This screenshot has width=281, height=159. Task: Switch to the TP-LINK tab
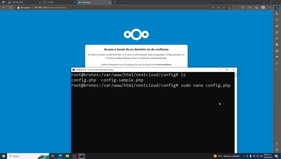(x=59, y=2)
